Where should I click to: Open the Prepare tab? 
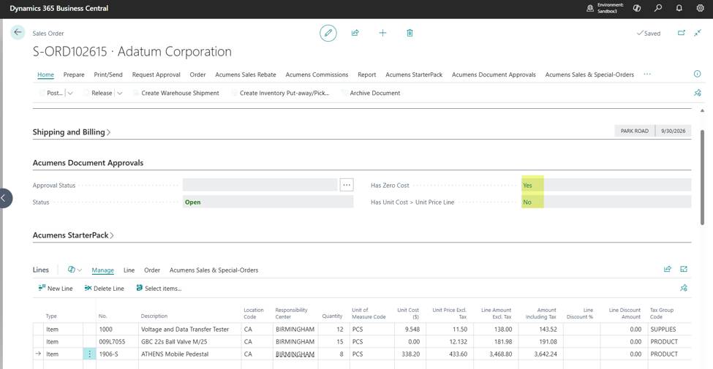[74, 75]
